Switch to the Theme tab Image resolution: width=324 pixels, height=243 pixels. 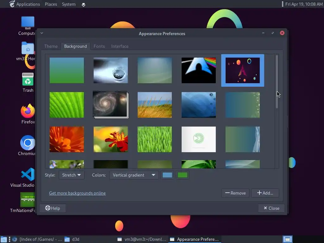point(51,46)
